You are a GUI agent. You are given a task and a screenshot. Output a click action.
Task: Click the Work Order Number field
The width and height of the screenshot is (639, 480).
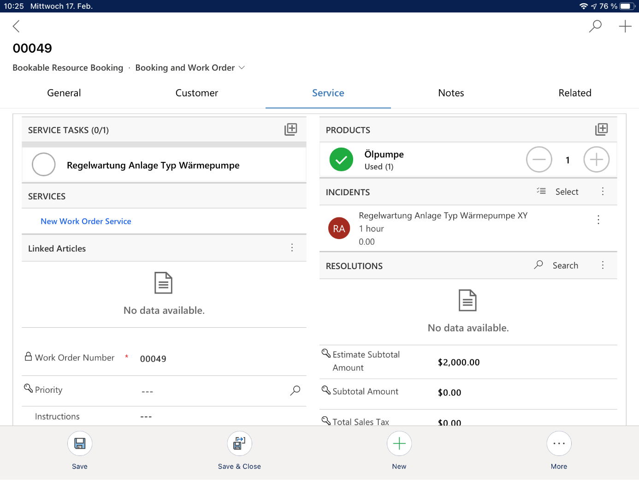tap(154, 358)
